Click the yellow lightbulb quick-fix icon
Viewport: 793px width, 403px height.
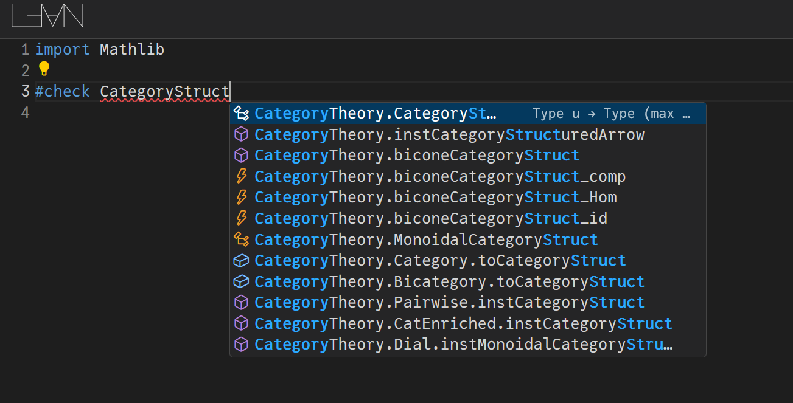click(44, 68)
